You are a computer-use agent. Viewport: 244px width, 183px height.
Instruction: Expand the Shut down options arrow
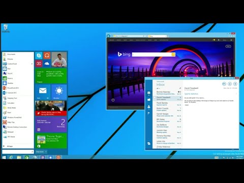[46, 151]
